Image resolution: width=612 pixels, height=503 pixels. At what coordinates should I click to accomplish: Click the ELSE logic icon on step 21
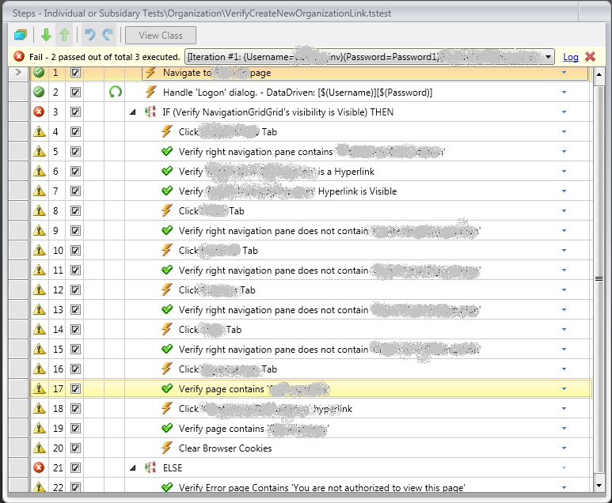coord(150,467)
